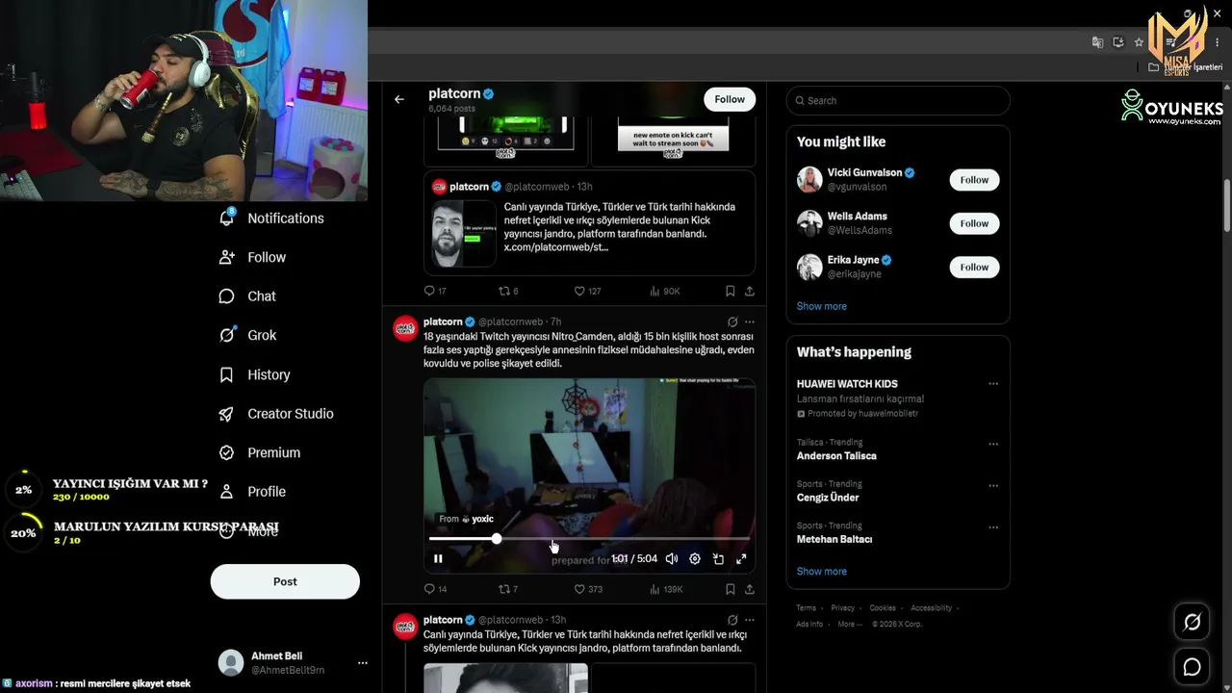Open the Follow page in sidebar
Viewport: 1232px width, 693px height.
253,257
